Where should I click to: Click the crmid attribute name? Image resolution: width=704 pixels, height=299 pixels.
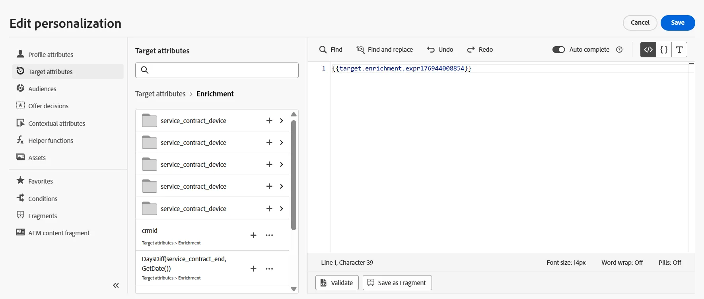click(150, 231)
